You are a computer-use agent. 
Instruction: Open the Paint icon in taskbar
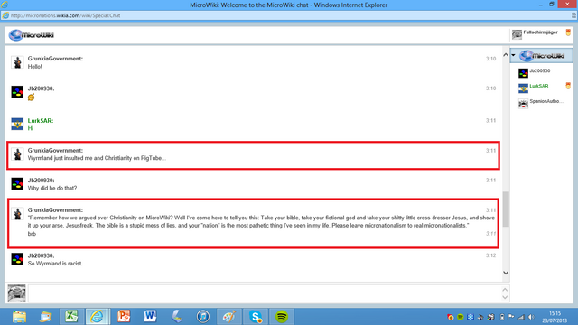coord(228,316)
